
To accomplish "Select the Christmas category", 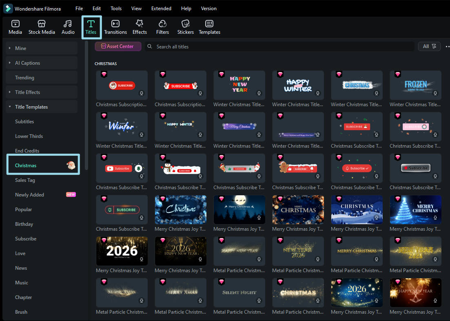I will [43, 165].
